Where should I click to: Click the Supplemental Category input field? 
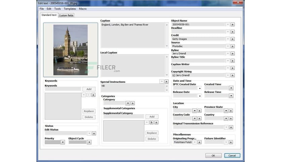tap(124, 116)
